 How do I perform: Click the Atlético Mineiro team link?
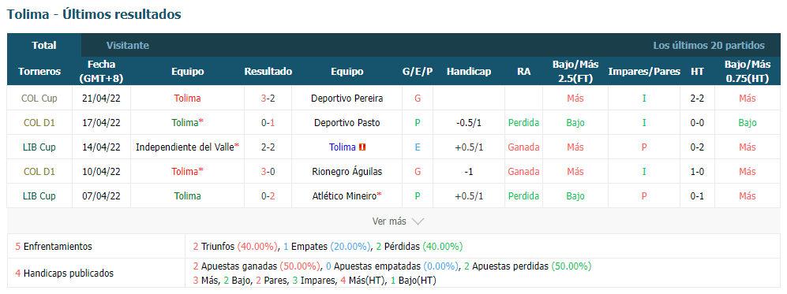click(x=344, y=196)
